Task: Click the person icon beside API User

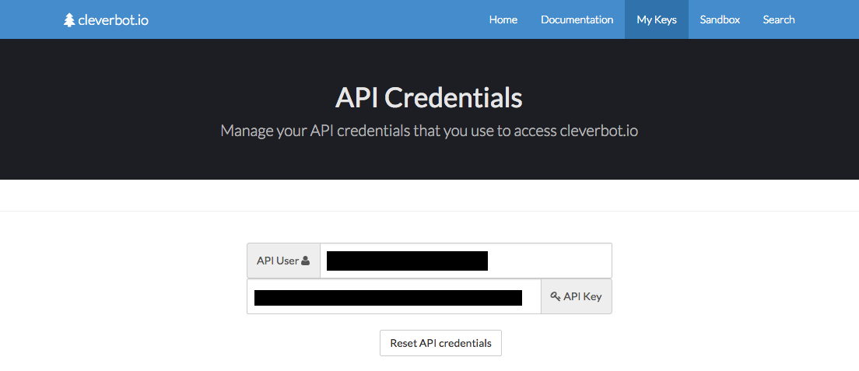Action: (x=306, y=261)
